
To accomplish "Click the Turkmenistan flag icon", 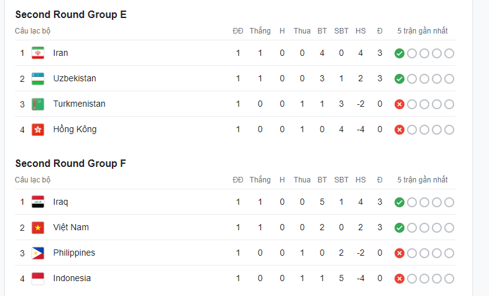I will (x=38, y=104).
